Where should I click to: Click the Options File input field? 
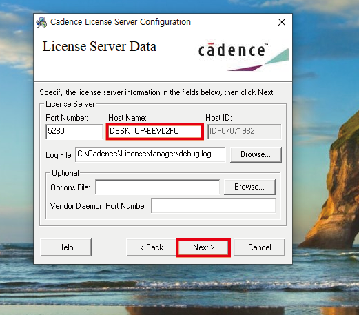[x=158, y=187]
